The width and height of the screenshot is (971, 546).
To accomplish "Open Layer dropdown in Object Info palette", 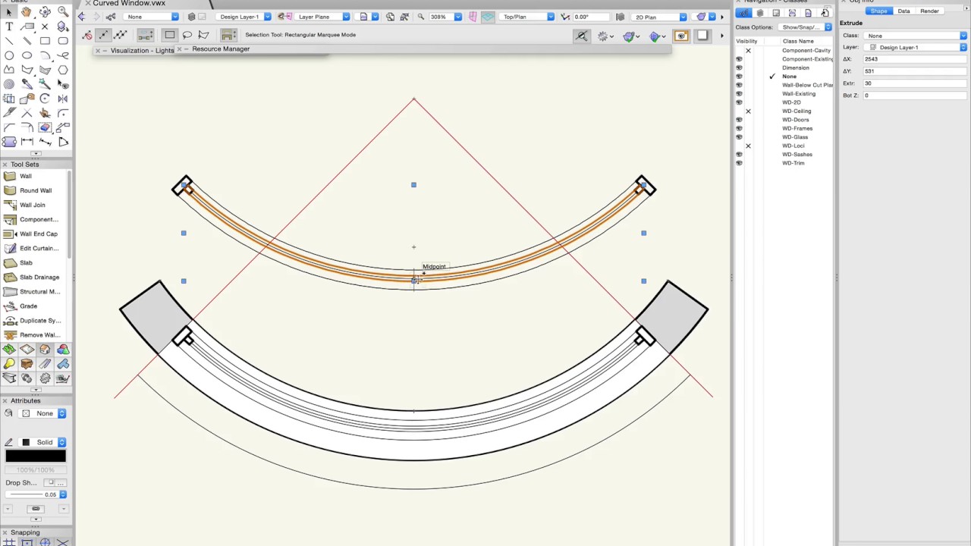I will click(916, 47).
